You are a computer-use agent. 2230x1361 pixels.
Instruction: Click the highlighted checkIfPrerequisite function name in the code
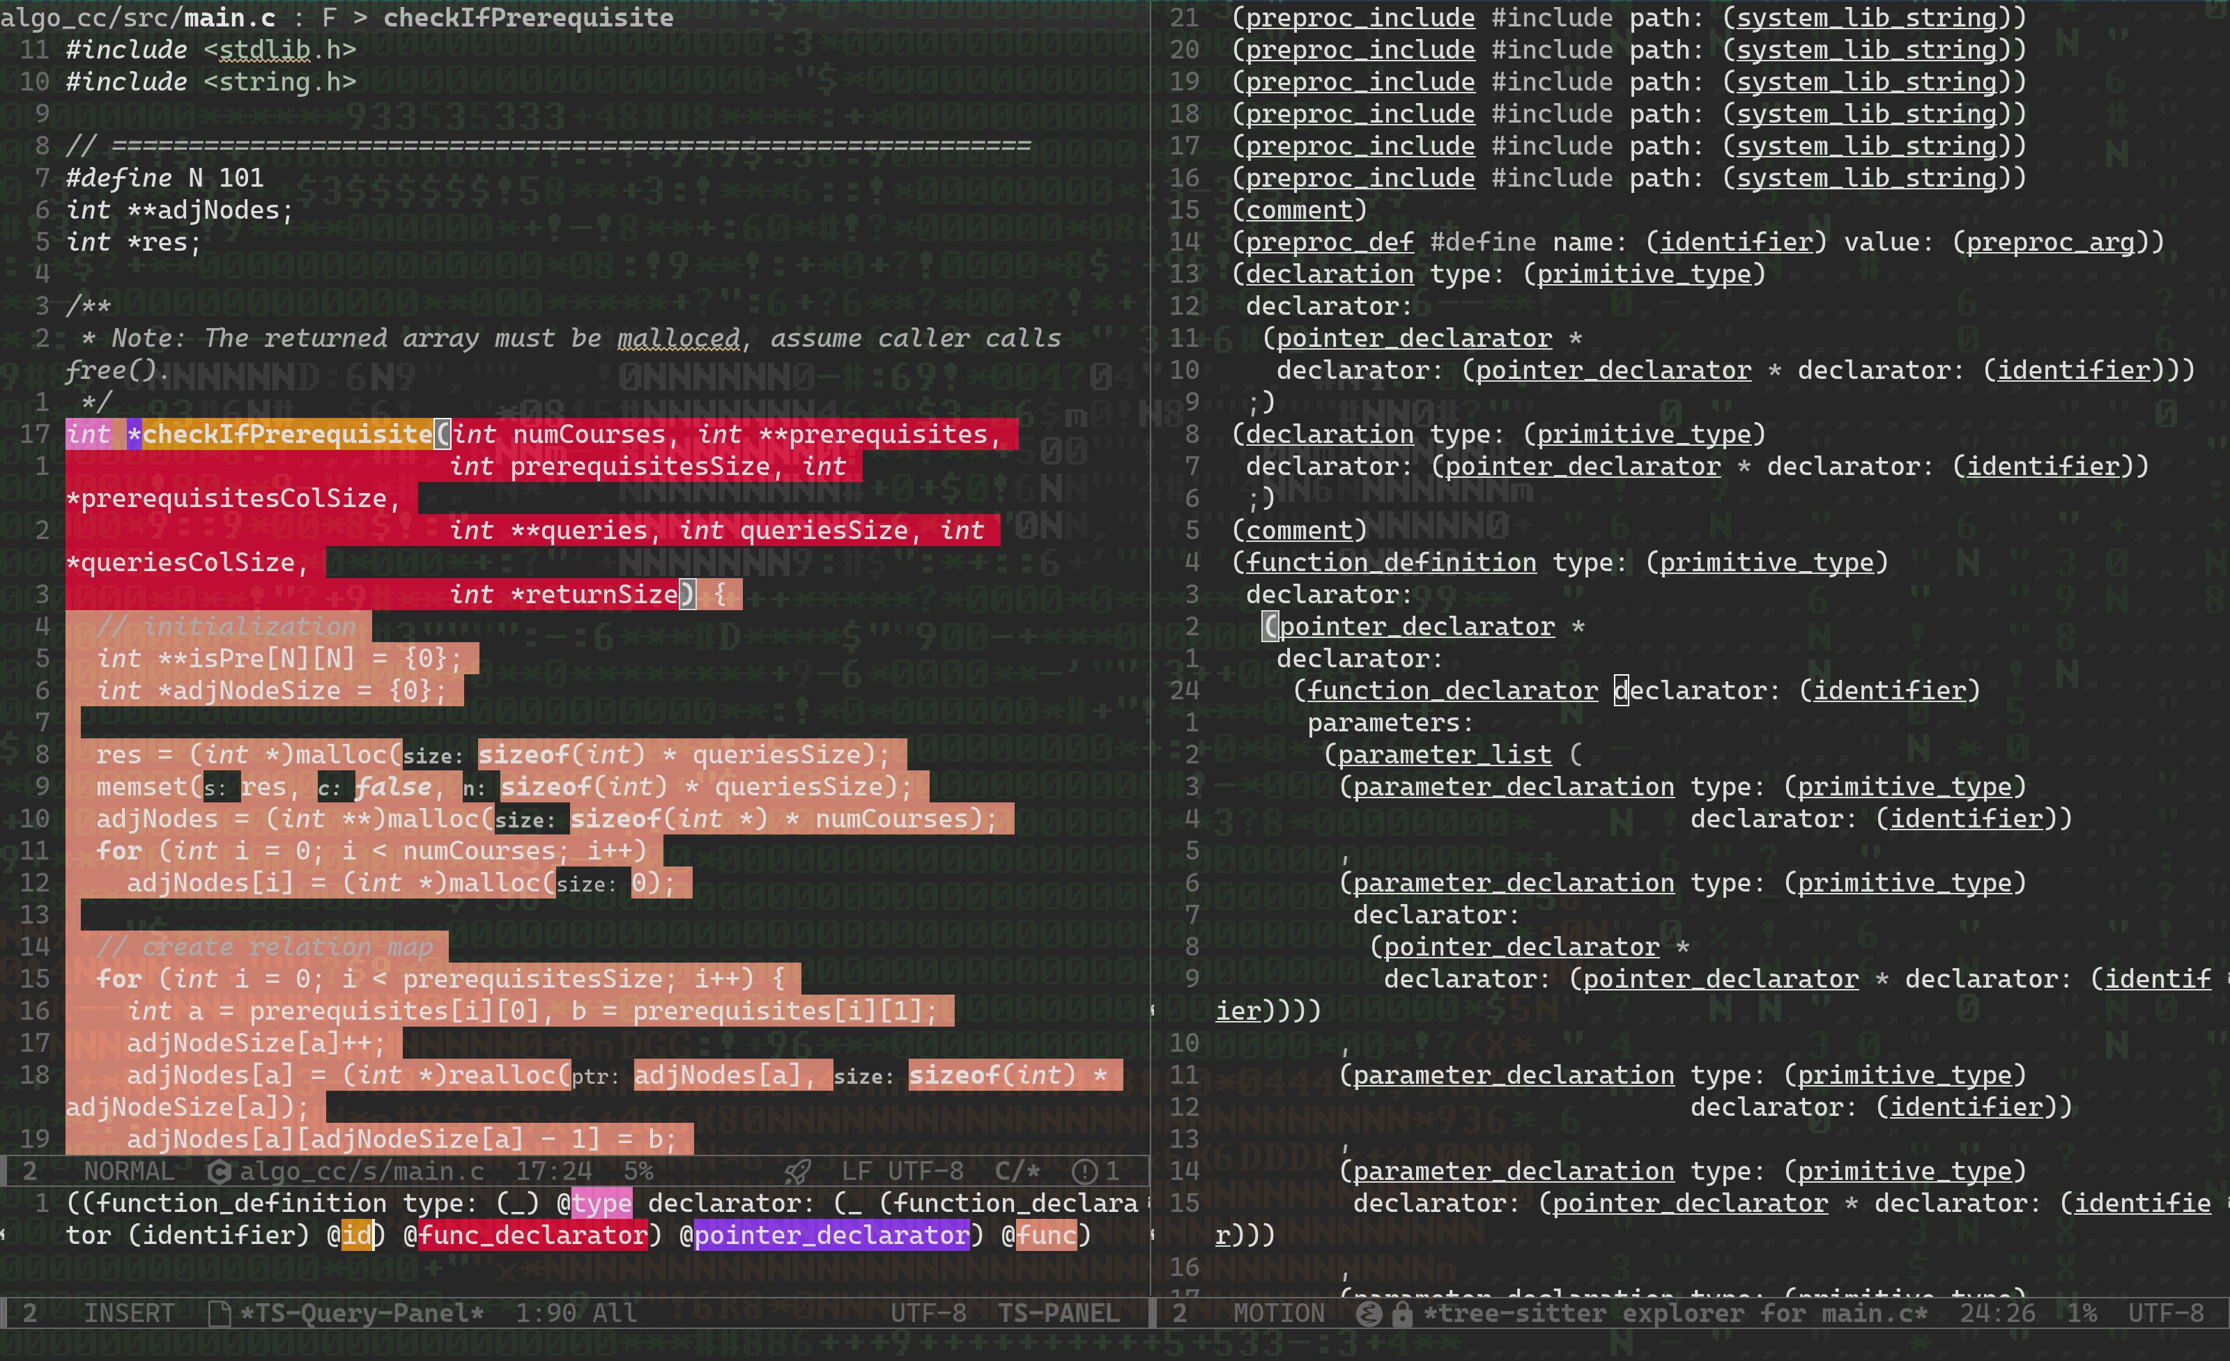[x=287, y=434]
